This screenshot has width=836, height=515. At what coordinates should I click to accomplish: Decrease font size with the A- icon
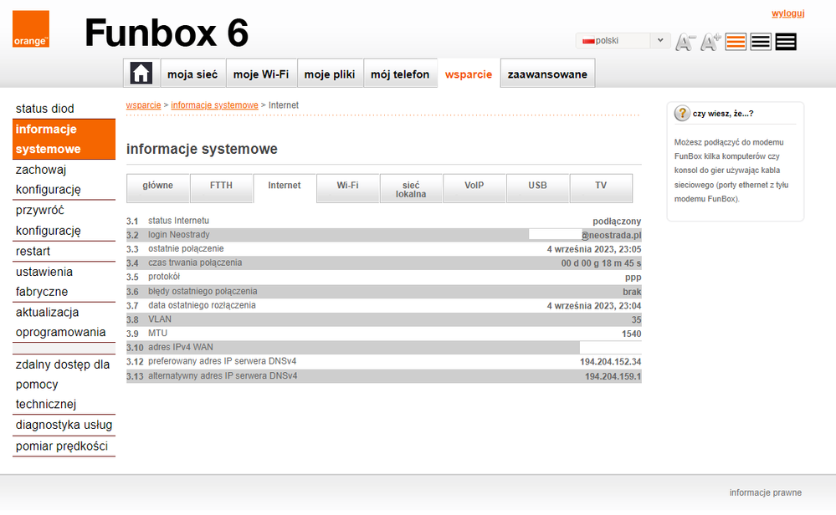coord(686,42)
